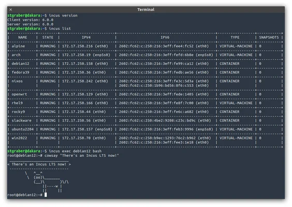Close the Terminal window with X button

[11, 9]
